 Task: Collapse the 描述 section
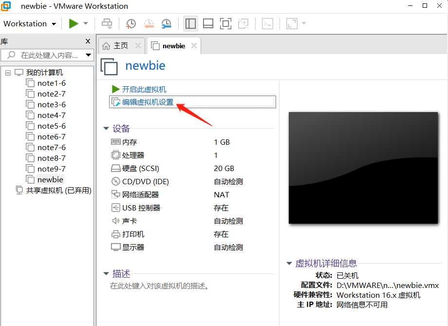point(106,274)
